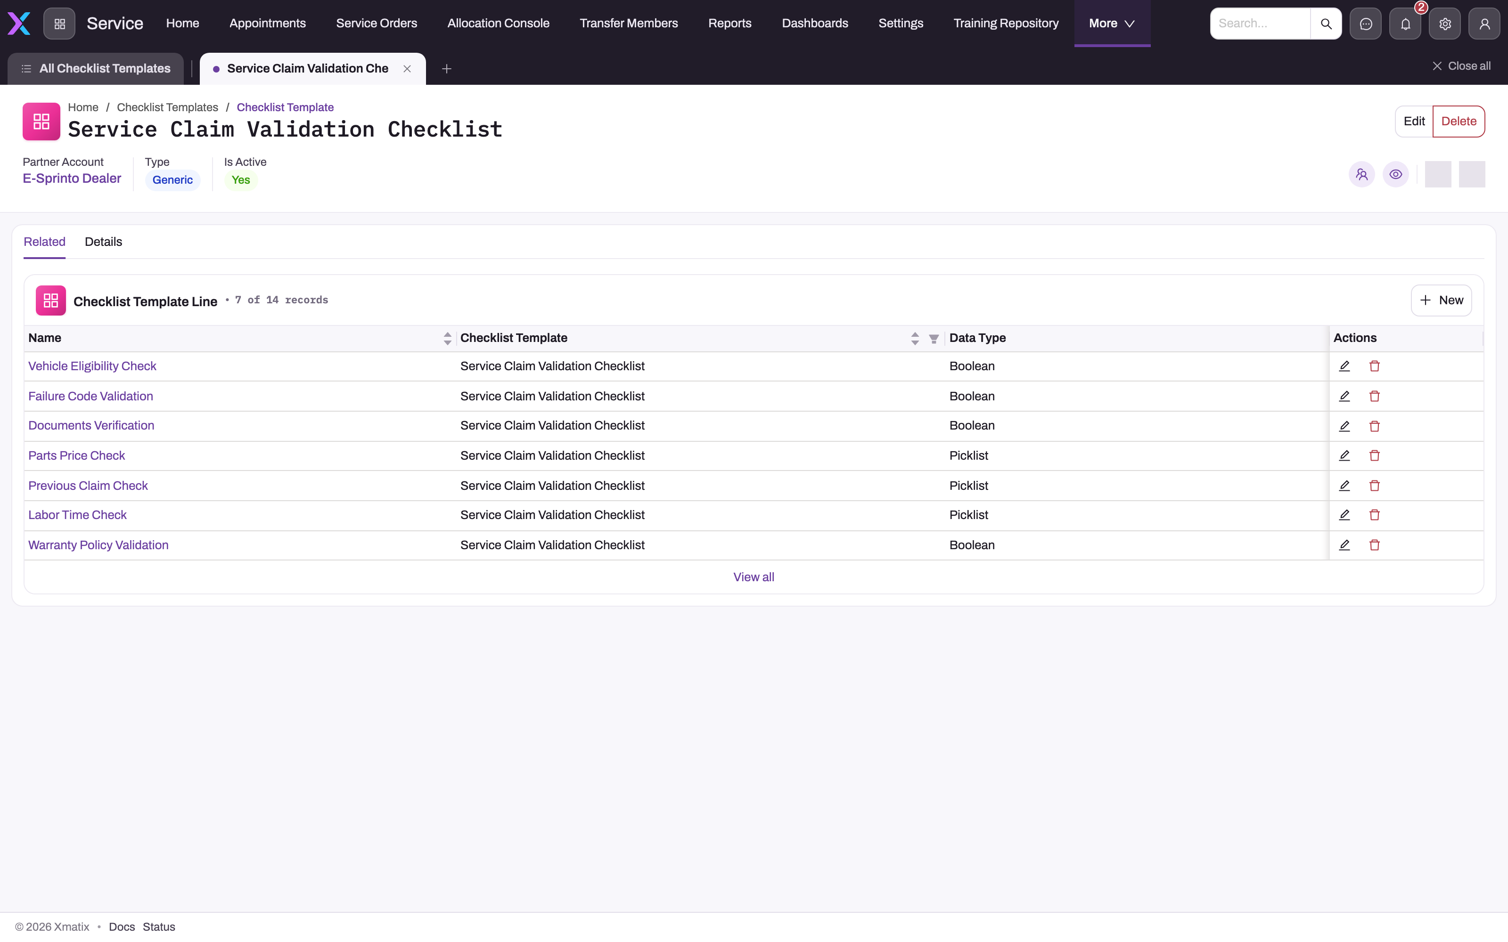This screenshot has height=942, width=1508.
Task: Click the Xmatix logo icon
Action: (x=19, y=24)
